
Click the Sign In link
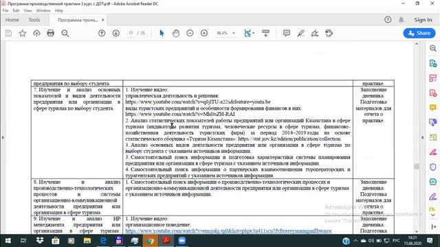(423, 20)
